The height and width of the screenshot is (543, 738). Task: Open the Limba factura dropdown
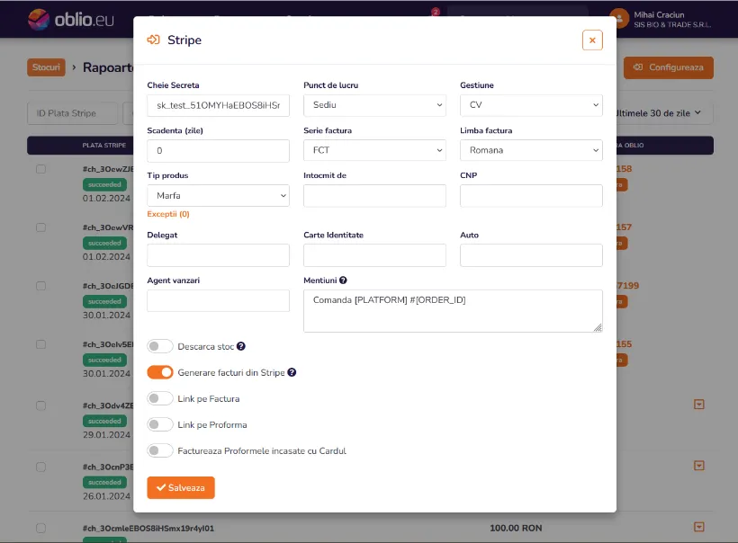(x=531, y=150)
